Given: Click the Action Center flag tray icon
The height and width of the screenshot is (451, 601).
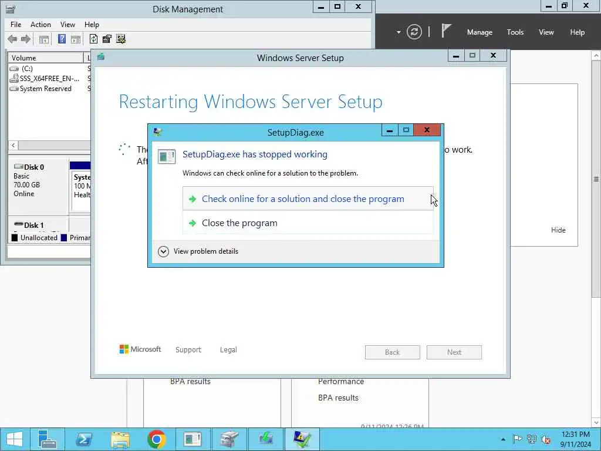Looking at the screenshot, I should [x=517, y=439].
